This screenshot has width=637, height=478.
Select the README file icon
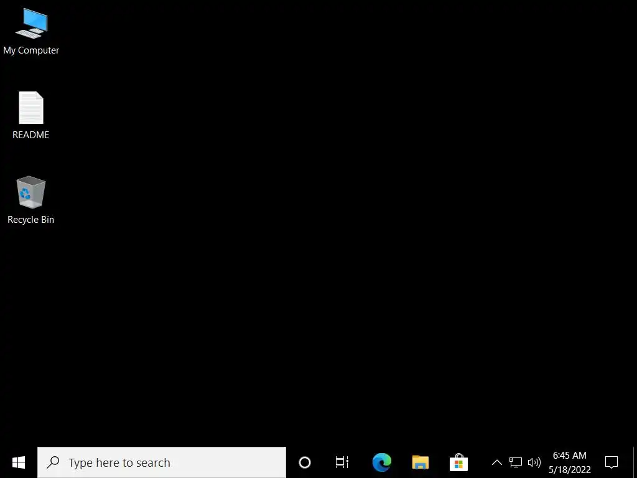tap(31, 108)
